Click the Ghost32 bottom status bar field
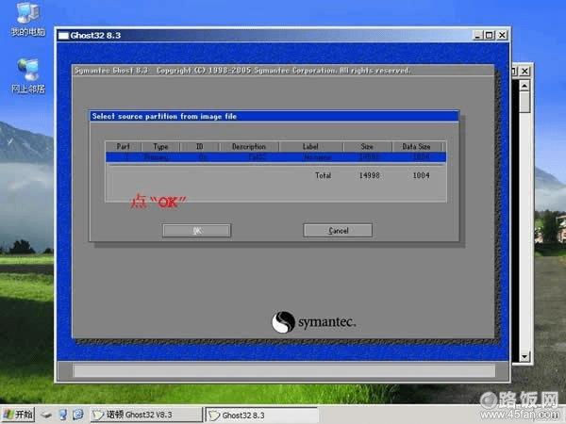 284,370
